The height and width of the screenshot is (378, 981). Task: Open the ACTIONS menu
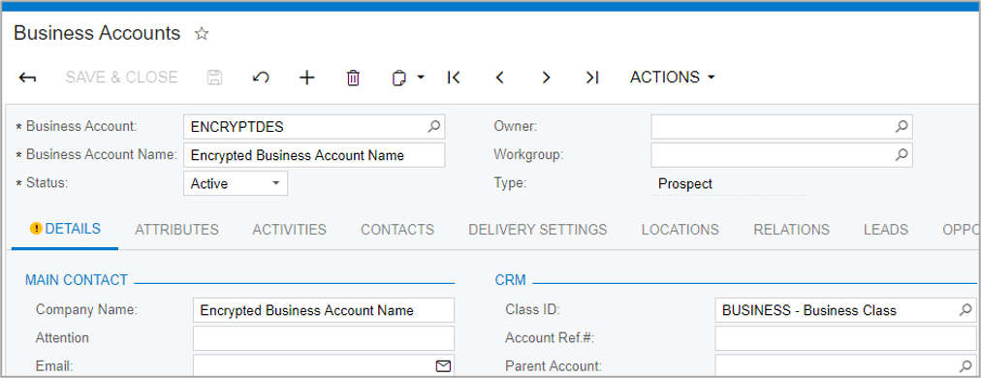click(x=672, y=78)
